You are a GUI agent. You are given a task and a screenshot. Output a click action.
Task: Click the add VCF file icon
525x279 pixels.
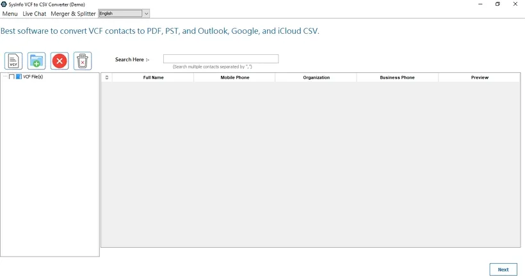[x=13, y=61]
